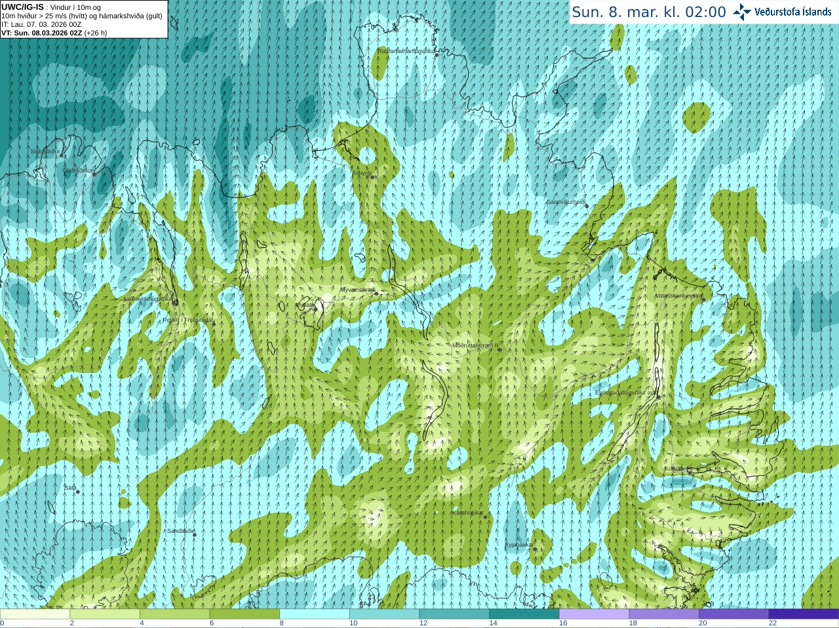Click the 22+ m/s dark indigo legend swatch
This screenshot has height=628, width=839.
[804, 614]
